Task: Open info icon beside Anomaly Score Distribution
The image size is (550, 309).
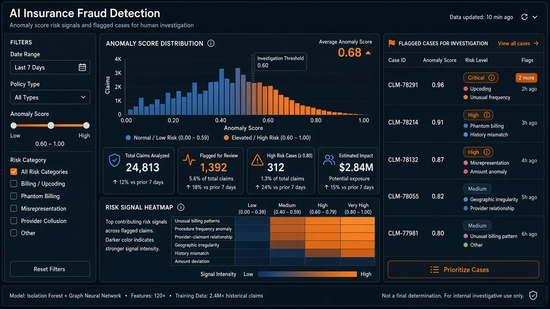Action: 211,43
